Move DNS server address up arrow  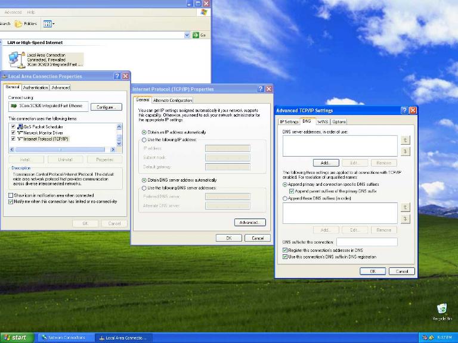[x=405, y=140]
